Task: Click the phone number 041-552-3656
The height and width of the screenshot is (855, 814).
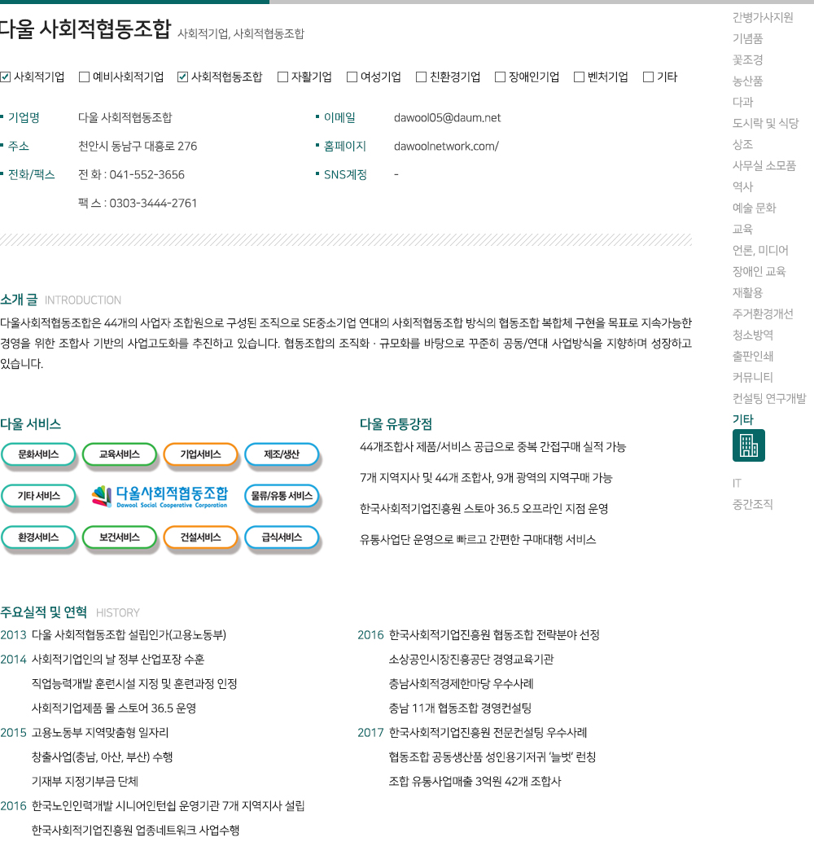Action: (x=147, y=175)
